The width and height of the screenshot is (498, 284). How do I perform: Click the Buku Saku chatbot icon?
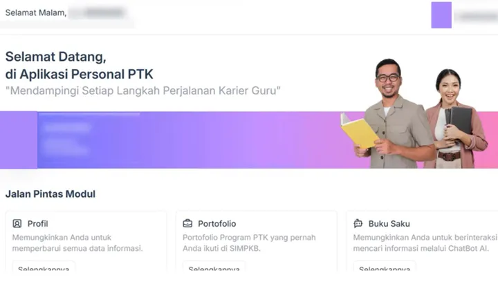point(358,224)
